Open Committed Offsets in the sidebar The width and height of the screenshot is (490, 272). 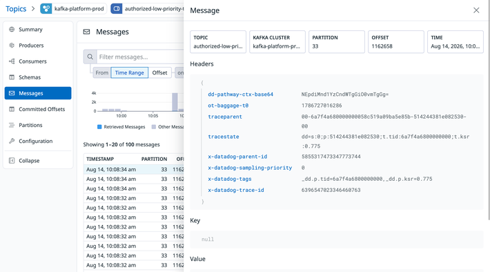pos(38,109)
